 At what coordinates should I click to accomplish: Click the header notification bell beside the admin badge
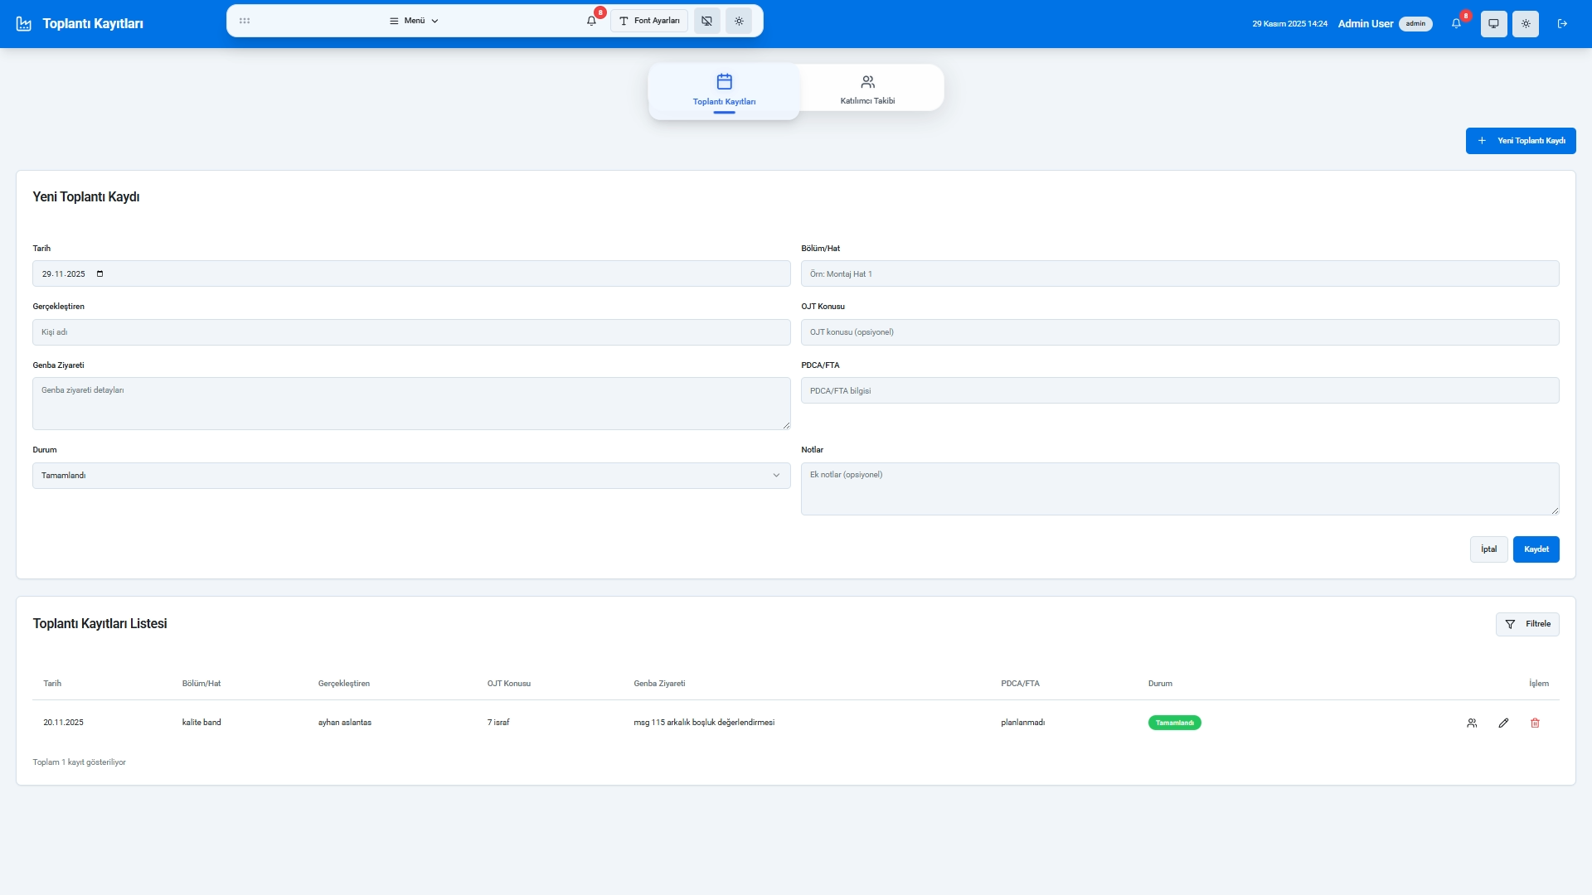(x=1456, y=23)
